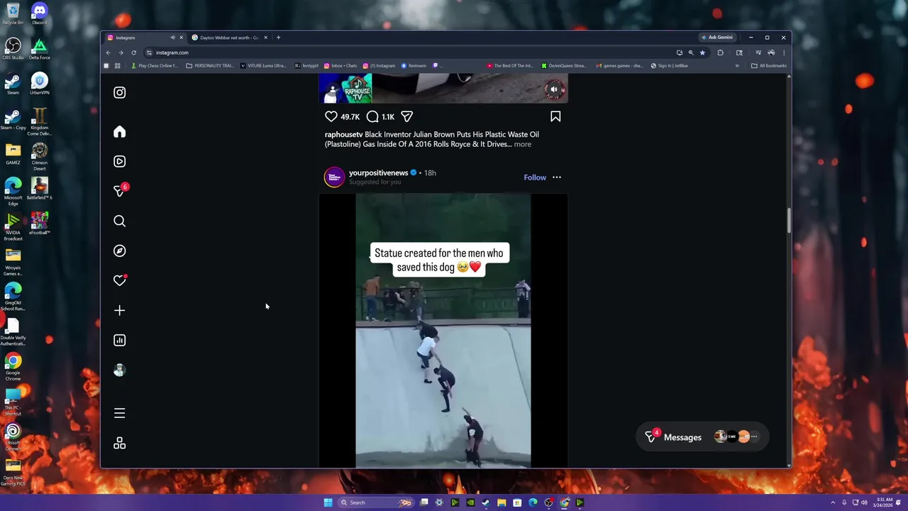Expand the hidden bookmarks chevron
The image size is (908, 511).
[x=736, y=65]
